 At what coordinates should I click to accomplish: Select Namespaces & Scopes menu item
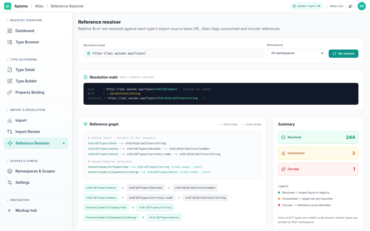pyautogui.click(x=36, y=171)
